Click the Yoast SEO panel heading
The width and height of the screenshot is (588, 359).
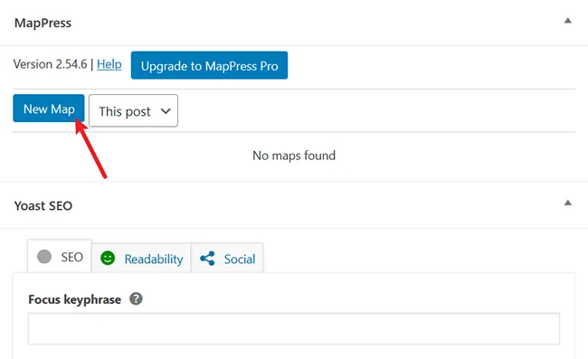(x=43, y=206)
